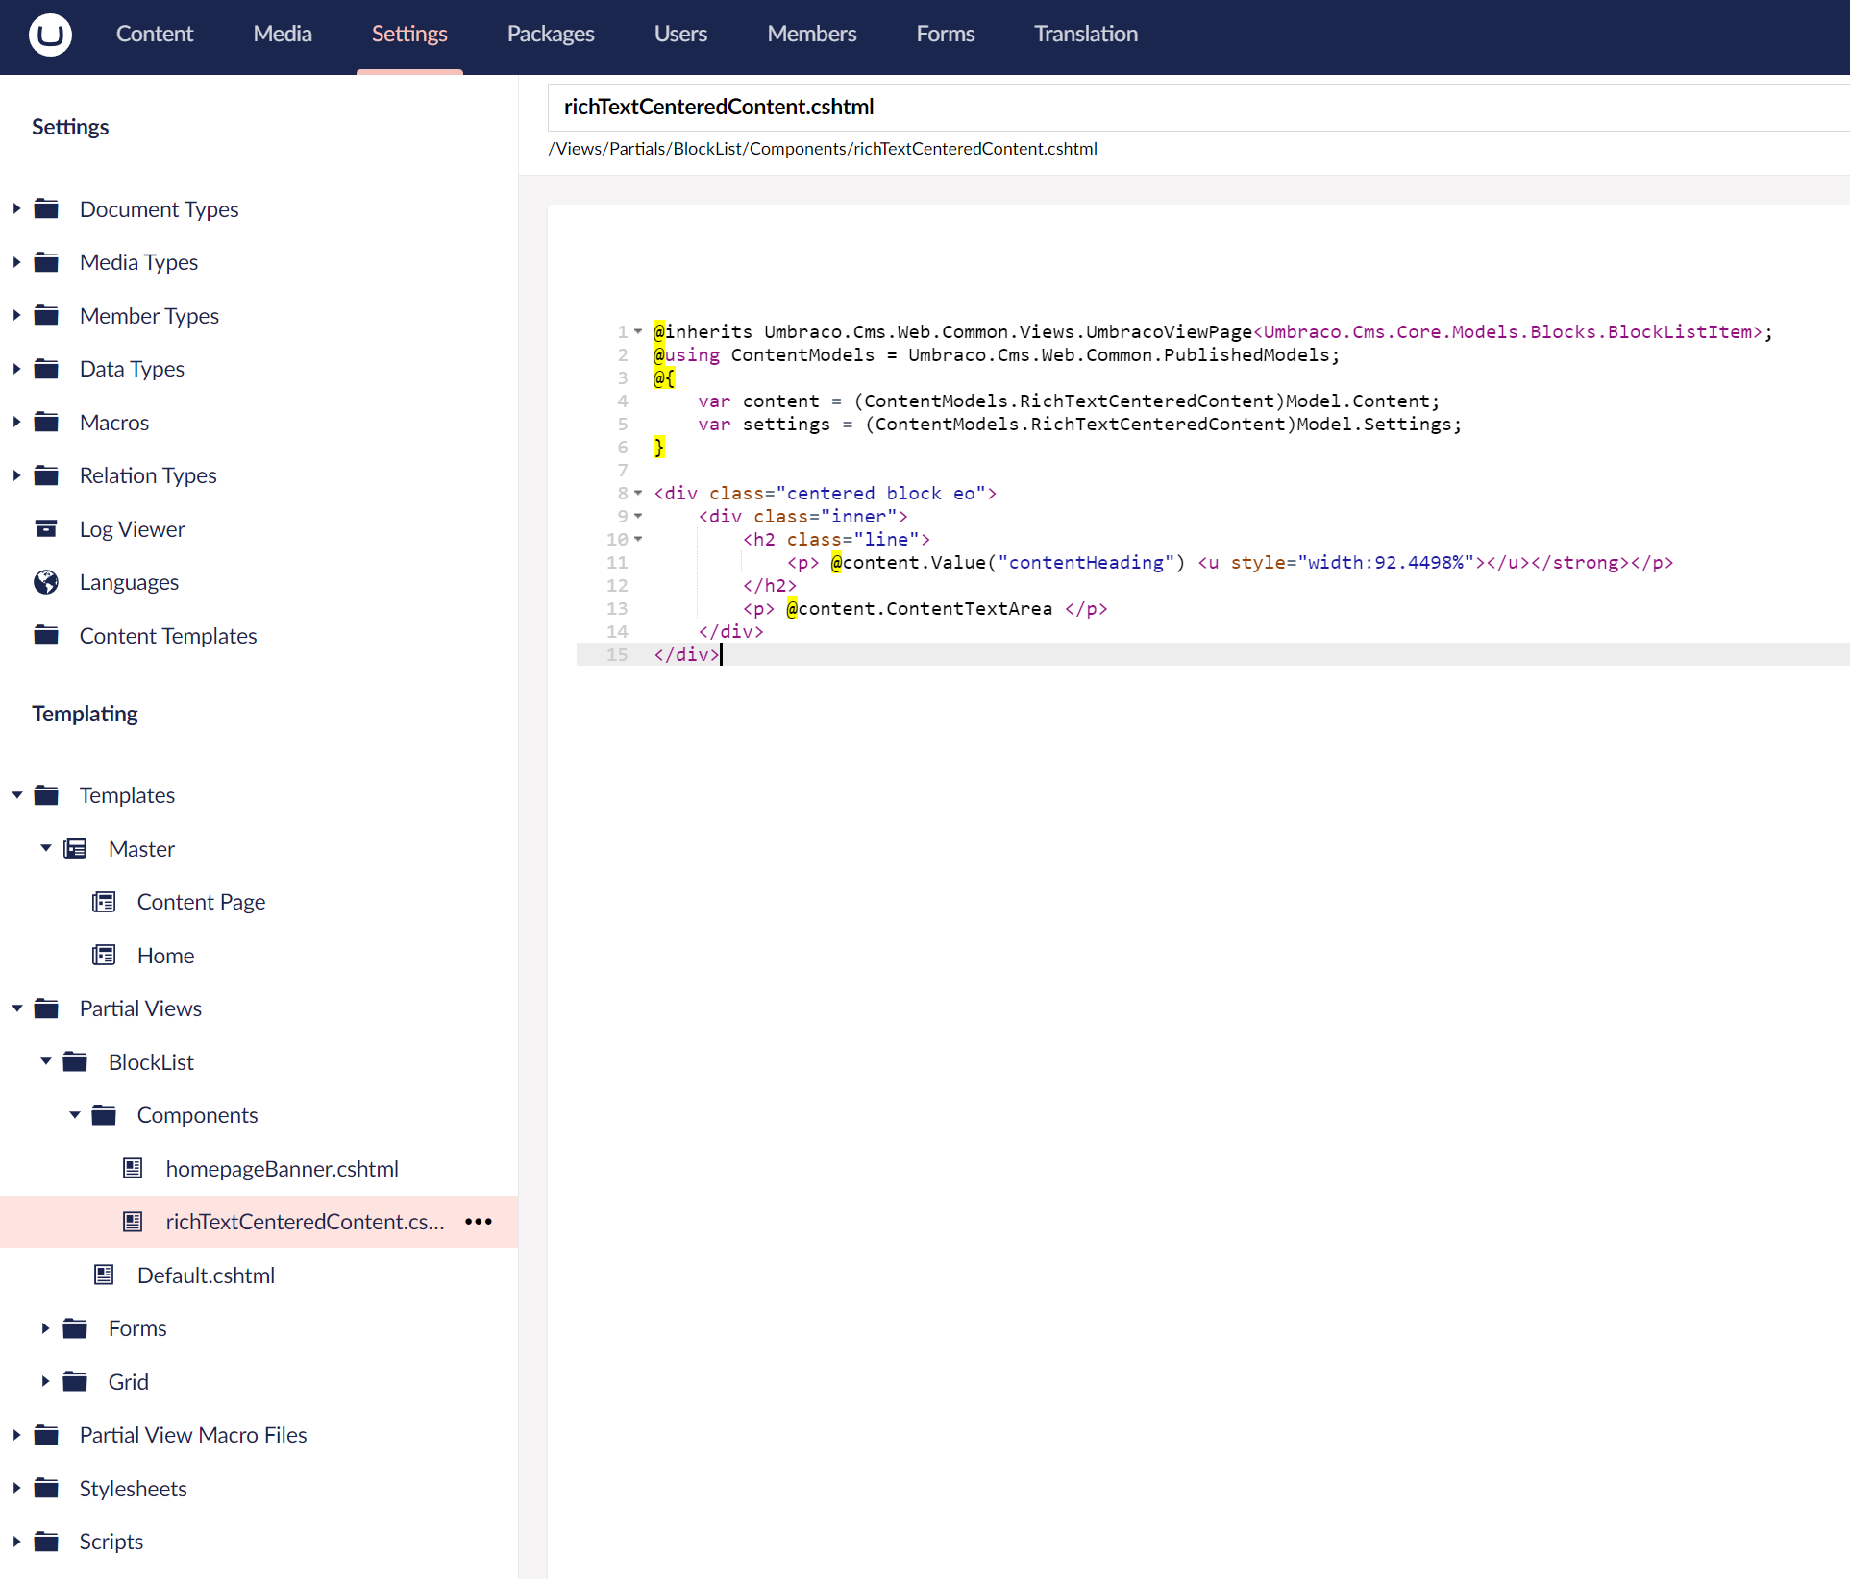Open homepageBanner.cshtml partial view
1850x1579 pixels.
(283, 1168)
